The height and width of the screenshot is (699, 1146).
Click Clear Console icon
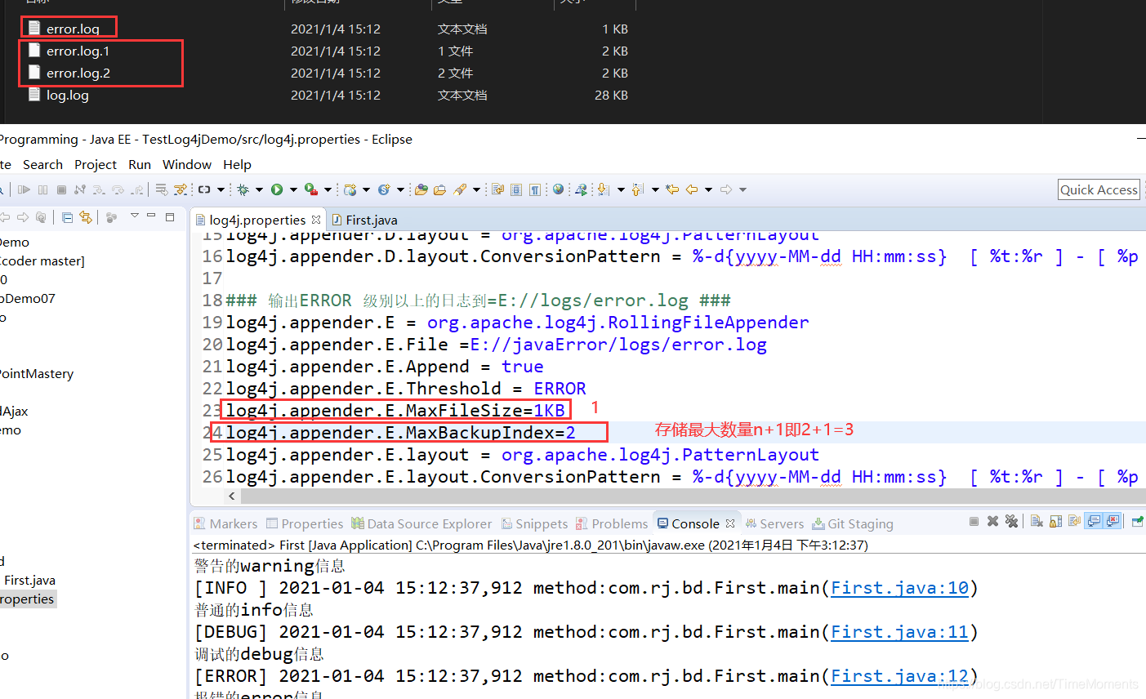point(1037,521)
